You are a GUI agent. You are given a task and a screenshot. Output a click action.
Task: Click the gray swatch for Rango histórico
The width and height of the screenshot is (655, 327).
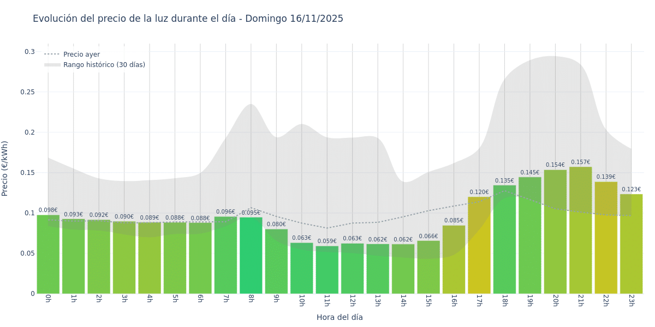click(x=52, y=65)
